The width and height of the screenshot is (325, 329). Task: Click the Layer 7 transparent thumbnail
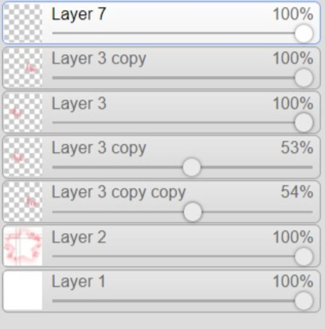tap(23, 23)
